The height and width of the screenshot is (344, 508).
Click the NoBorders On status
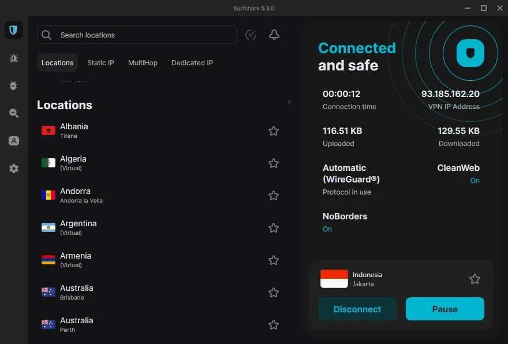(327, 229)
